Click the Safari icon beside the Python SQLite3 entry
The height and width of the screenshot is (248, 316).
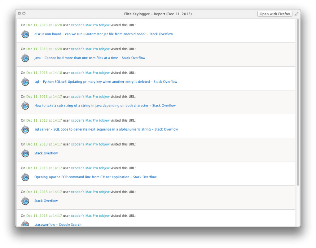25,82
